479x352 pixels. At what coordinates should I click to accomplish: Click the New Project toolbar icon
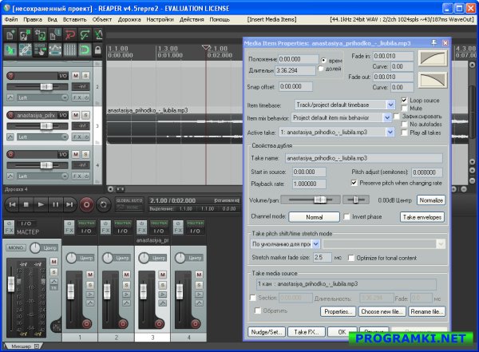point(10,34)
